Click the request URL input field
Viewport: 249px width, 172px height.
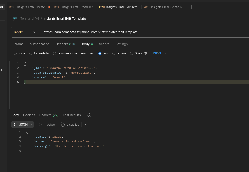coord(143,32)
